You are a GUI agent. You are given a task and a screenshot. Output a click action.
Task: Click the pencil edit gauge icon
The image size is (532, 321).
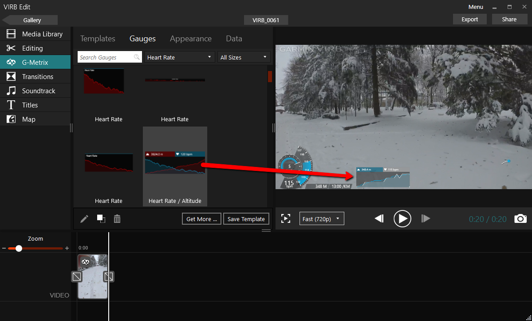tap(84, 219)
